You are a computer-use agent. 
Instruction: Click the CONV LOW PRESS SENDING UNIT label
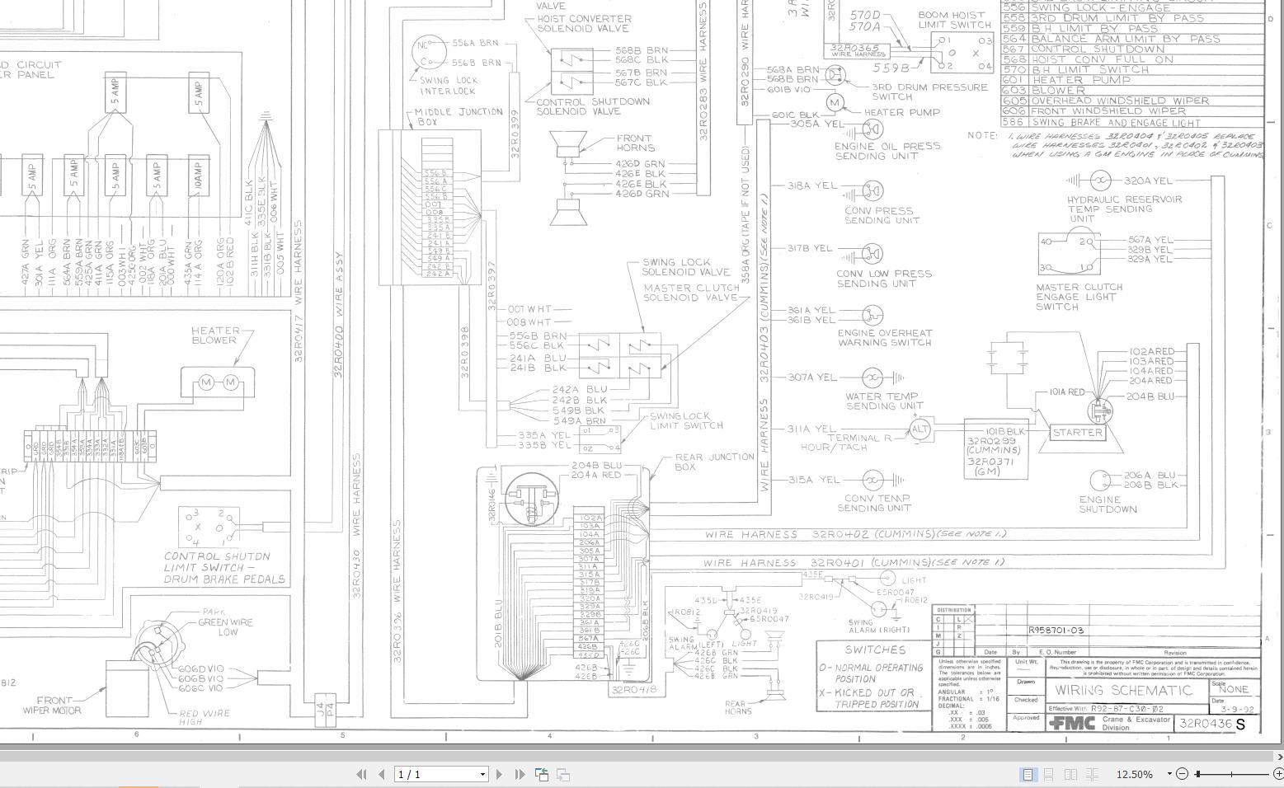pyautogui.click(x=884, y=279)
